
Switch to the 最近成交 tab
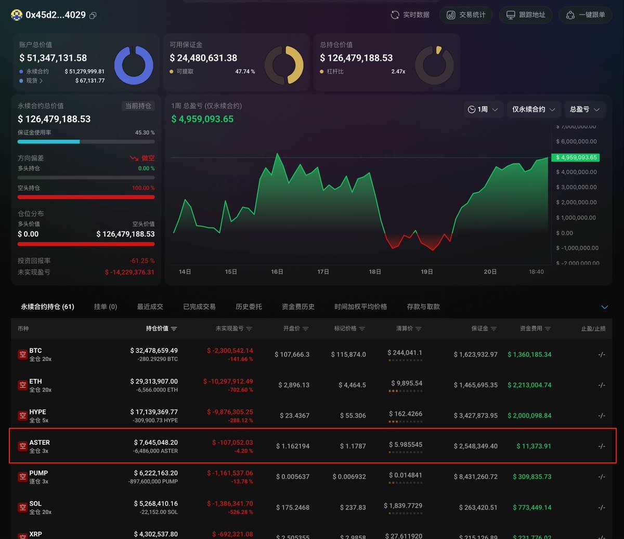click(x=150, y=307)
